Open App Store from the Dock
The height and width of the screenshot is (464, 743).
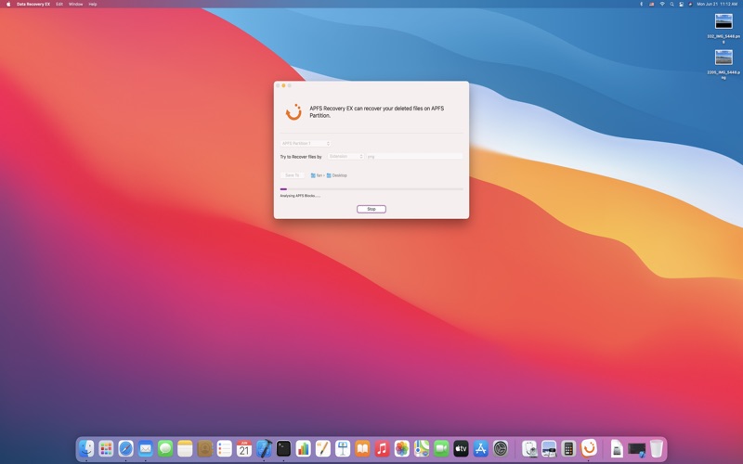point(481,448)
